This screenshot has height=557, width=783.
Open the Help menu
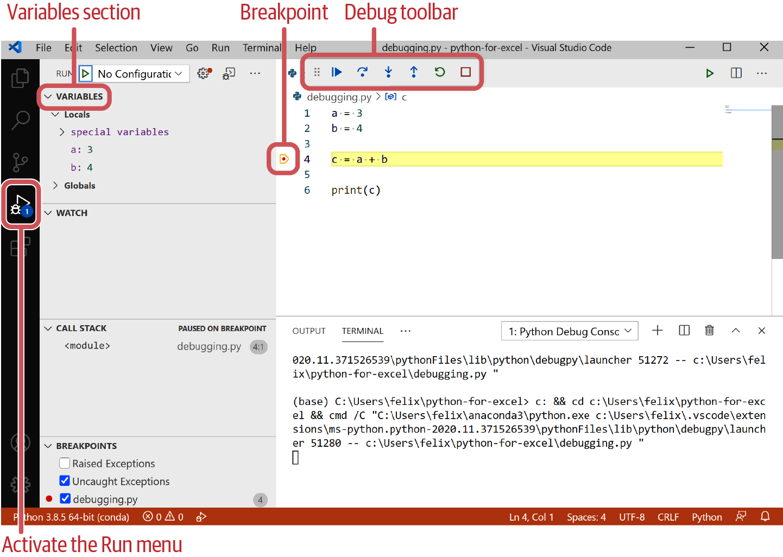pos(306,48)
